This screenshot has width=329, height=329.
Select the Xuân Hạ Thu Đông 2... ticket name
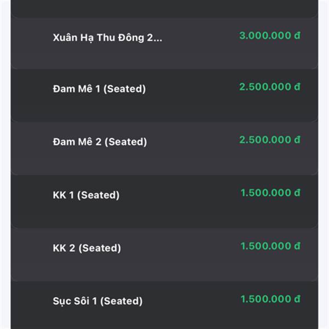point(107,38)
